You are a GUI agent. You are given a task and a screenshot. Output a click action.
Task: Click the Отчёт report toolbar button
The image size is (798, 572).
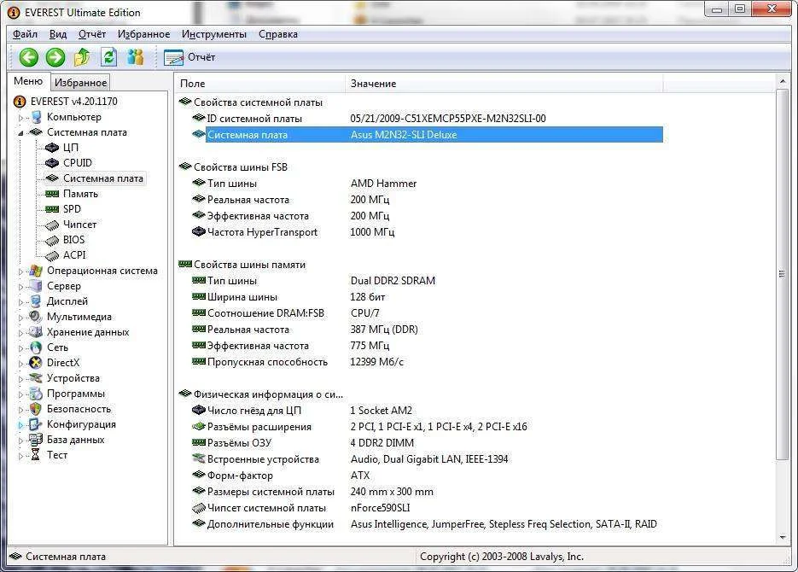189,57
